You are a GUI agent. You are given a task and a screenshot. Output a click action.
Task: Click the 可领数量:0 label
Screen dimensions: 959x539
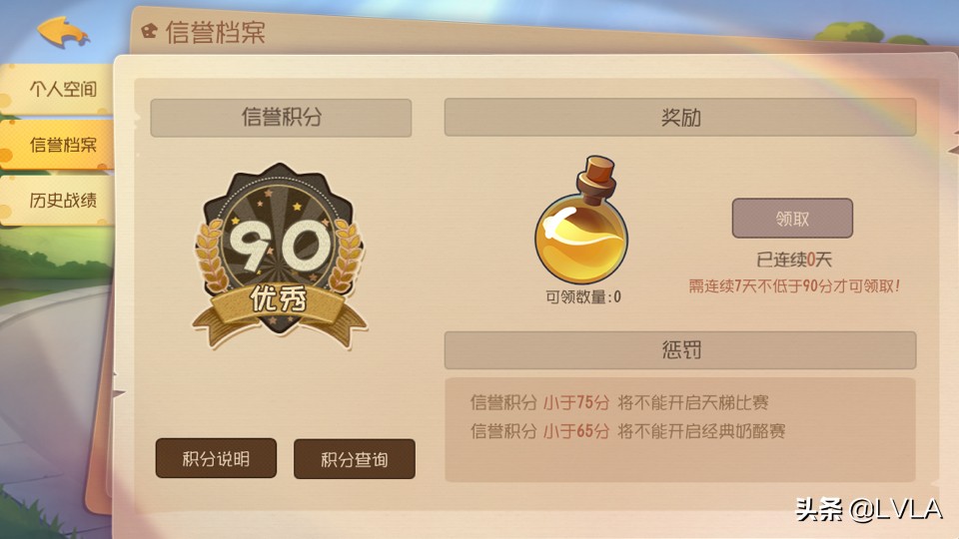pos(582,297)
